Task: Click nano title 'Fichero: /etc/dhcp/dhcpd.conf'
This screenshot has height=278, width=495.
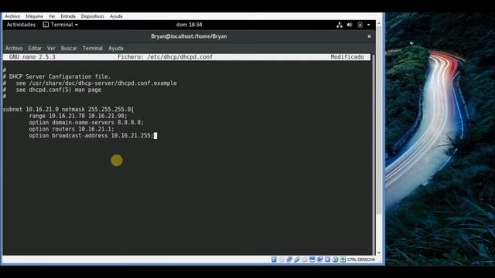Action: [x=165, y=57]
